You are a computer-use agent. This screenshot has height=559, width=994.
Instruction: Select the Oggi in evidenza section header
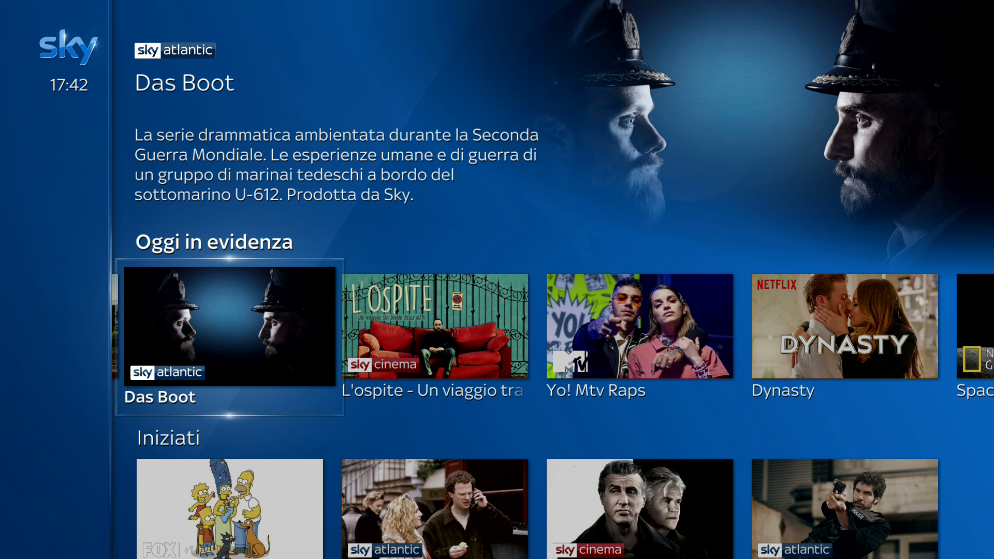coord(214,242)
